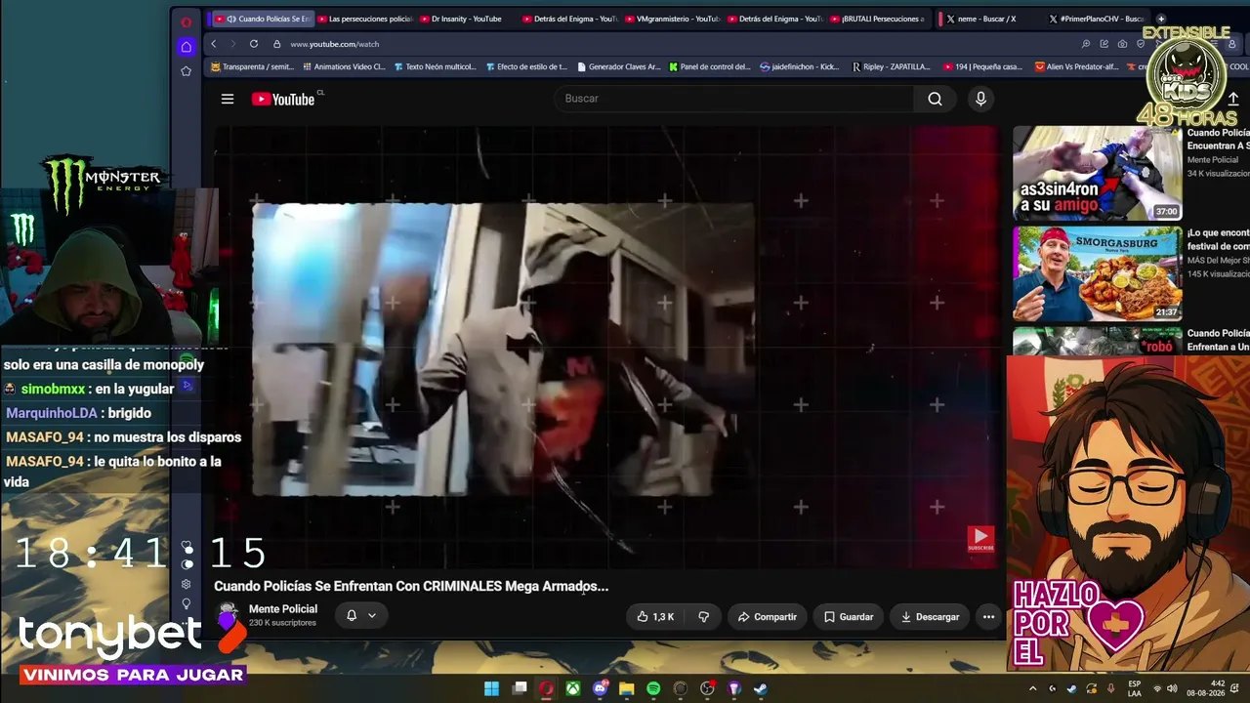This screenshot has height=703, width=1250.
Task: Click the YouTube Buscar search field
Action: tap(734, 99)
